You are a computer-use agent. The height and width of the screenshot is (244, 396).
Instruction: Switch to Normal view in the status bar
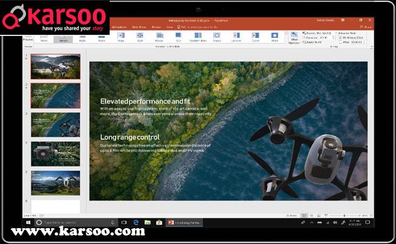click(x=304, y=215)
